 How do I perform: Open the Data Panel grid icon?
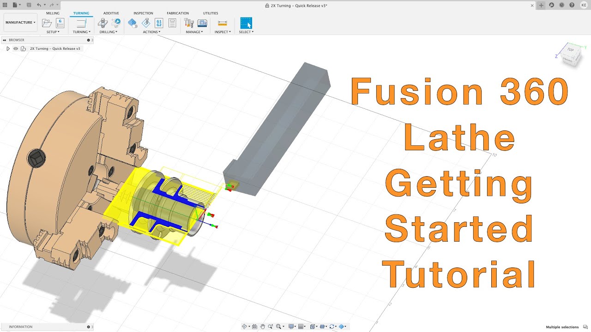(x=5, y=5)
